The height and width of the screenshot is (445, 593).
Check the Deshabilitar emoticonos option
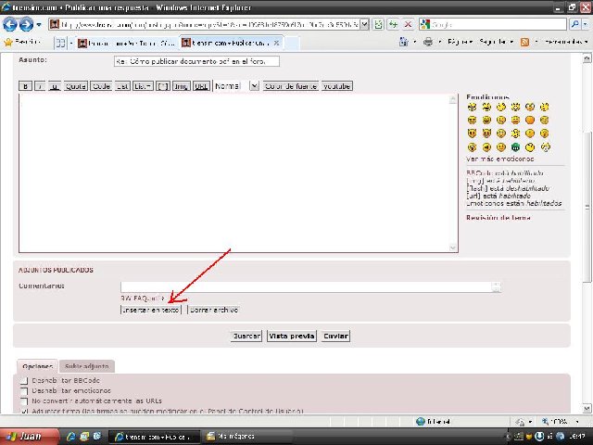25,390
